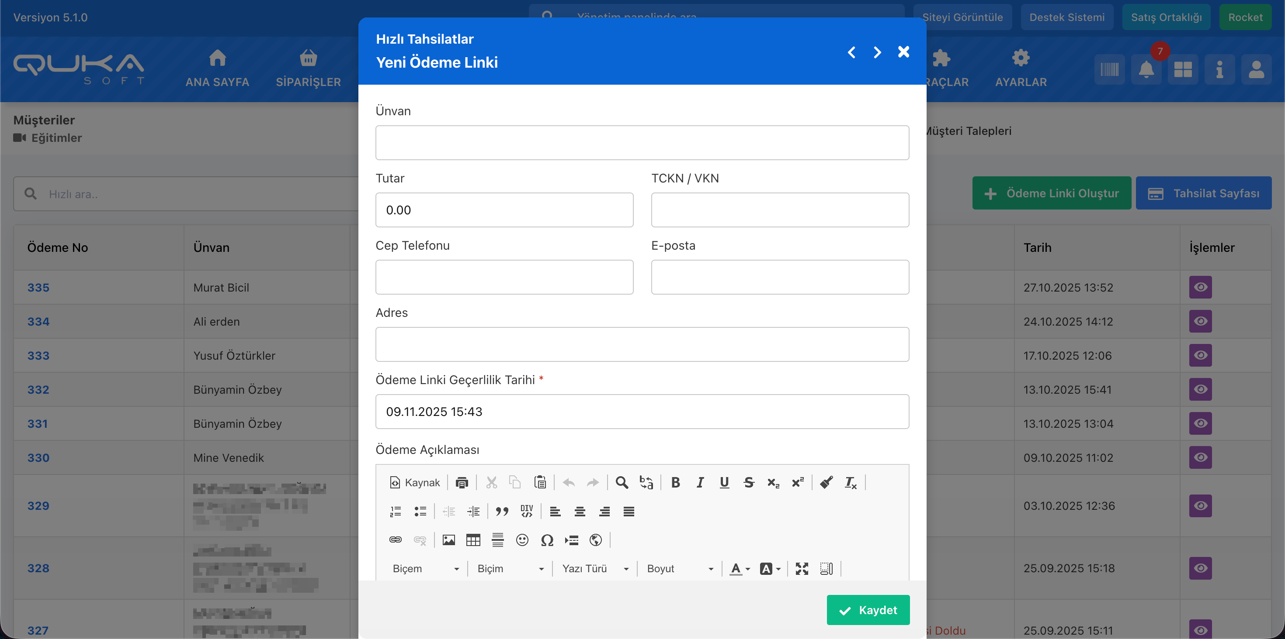Apply italic text formatting

point(700,482)
